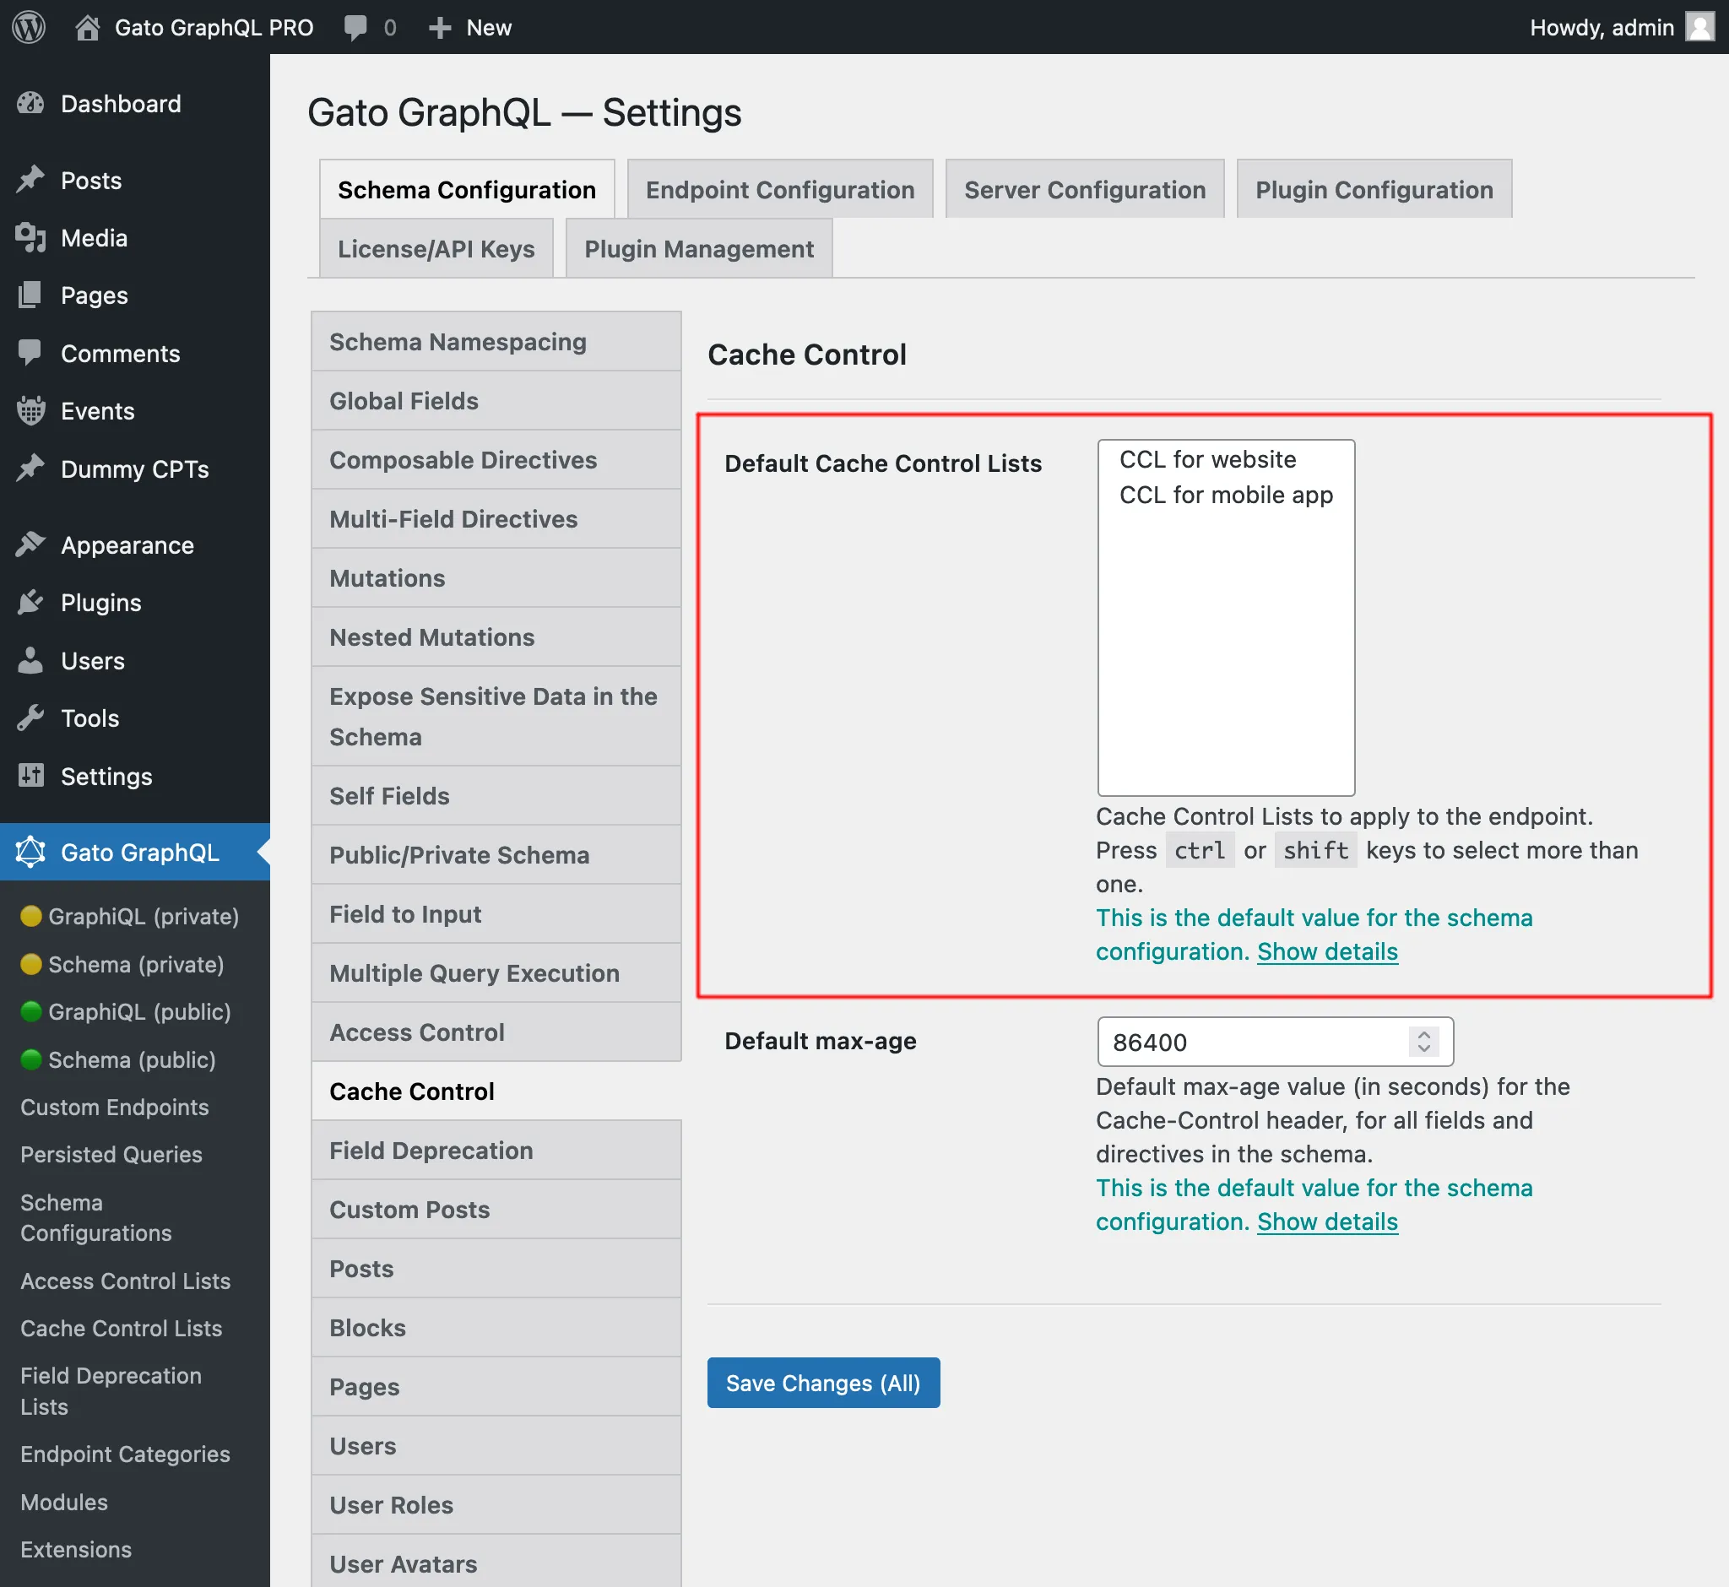Open the License/API Keys tab

click(436, 248)
